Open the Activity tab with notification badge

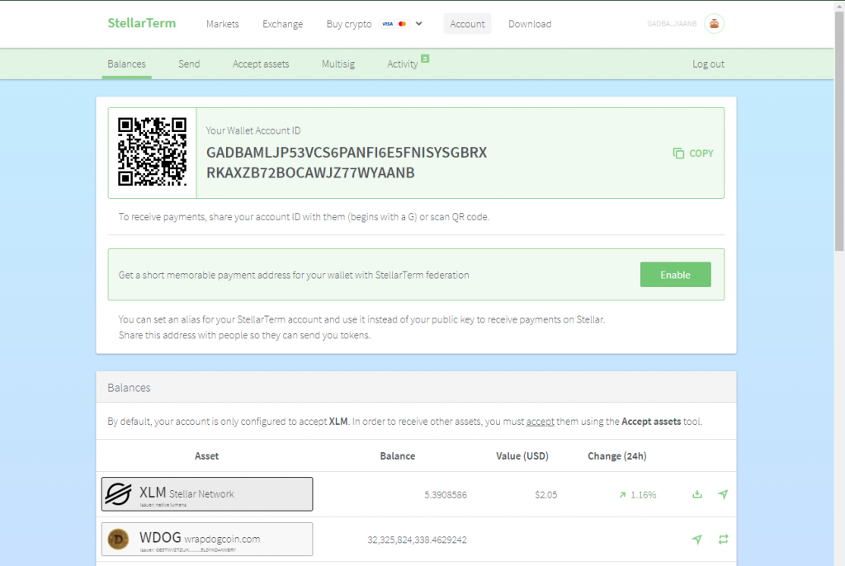403,64
